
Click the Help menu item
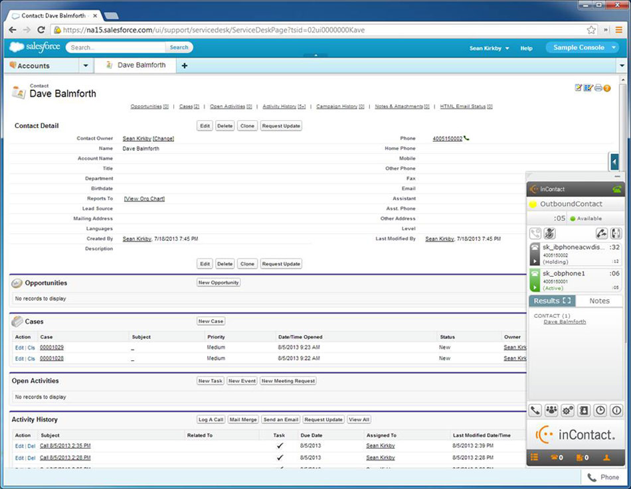[x=526, y=48]
